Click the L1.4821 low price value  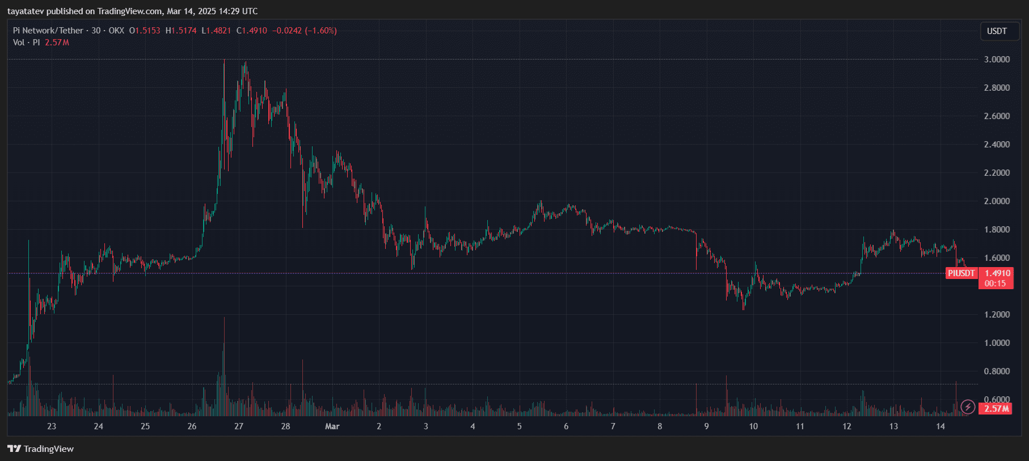216,31
